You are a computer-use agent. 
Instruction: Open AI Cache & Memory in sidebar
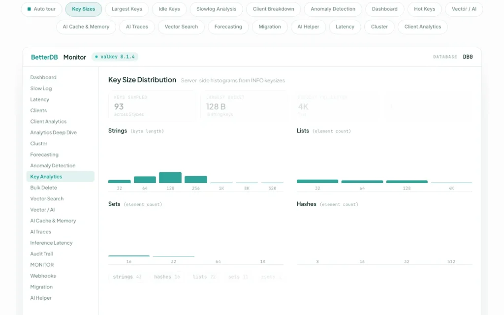(61, 221)
